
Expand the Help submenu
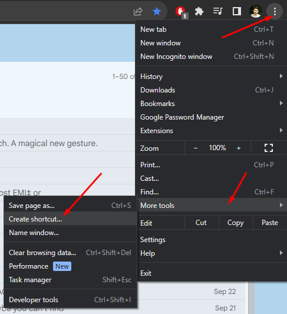212,253
